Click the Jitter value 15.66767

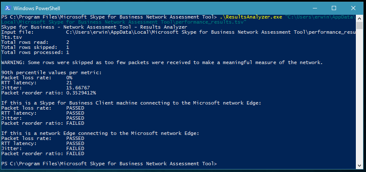tap(78, 88)
